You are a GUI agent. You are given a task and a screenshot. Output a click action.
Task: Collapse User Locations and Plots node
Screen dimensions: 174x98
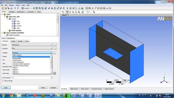tap(2, 33)
